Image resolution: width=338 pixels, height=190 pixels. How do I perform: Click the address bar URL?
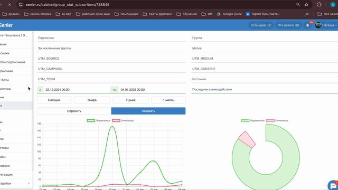[68, 5]
